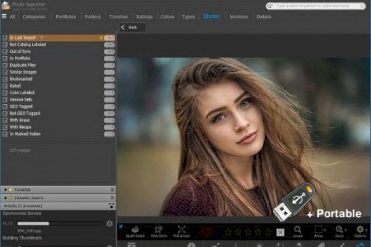Click the pin icon on the image toolbar
Viewport: 371px width, 247px height.
[121, 226]
